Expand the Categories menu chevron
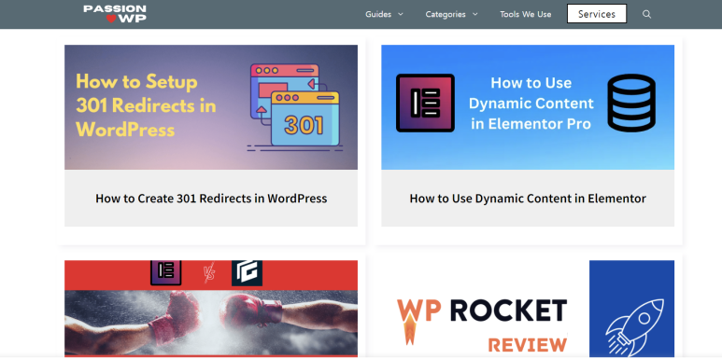 [475, 14]
